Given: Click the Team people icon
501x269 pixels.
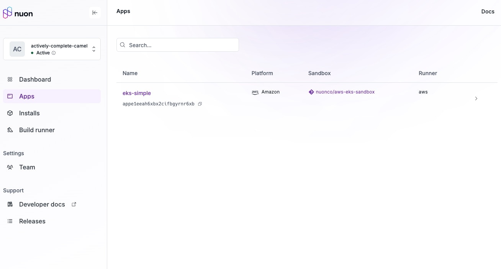Looking at the screenshot, I should tap(10, 167).
